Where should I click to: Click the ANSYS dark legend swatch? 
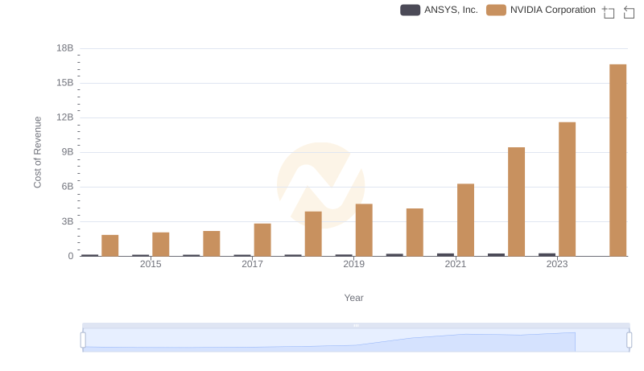(410, 10)
